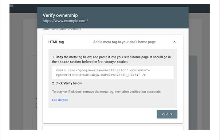Click the VERIFY button

[x=167, y=114]
